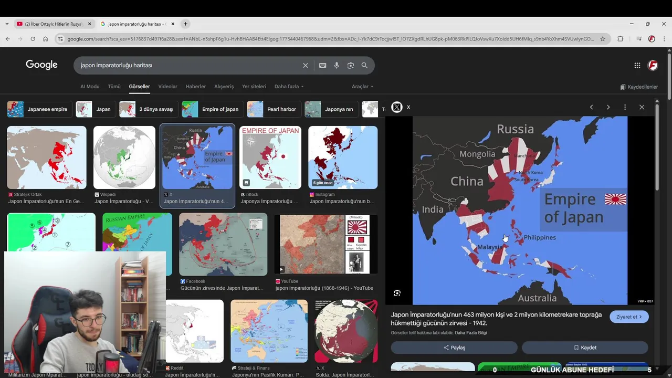The height and width of the screenshot is (378, 672).
Task: Select the 2 dünya savaşı filter chip
Action: coord(149,109)
